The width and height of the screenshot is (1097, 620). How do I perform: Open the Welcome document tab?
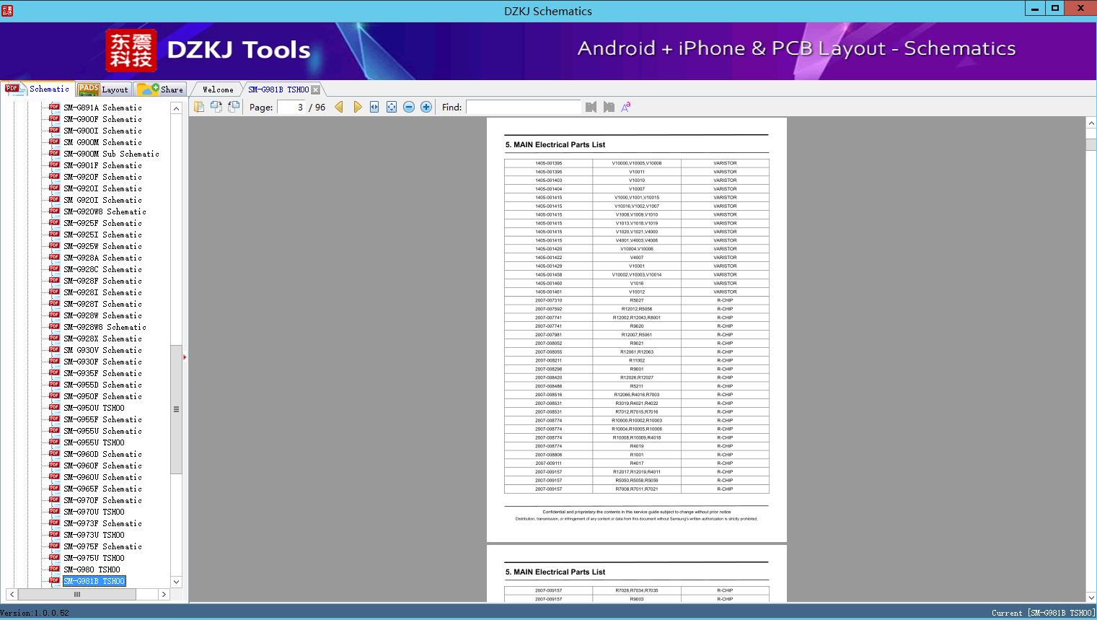(218, 89)
